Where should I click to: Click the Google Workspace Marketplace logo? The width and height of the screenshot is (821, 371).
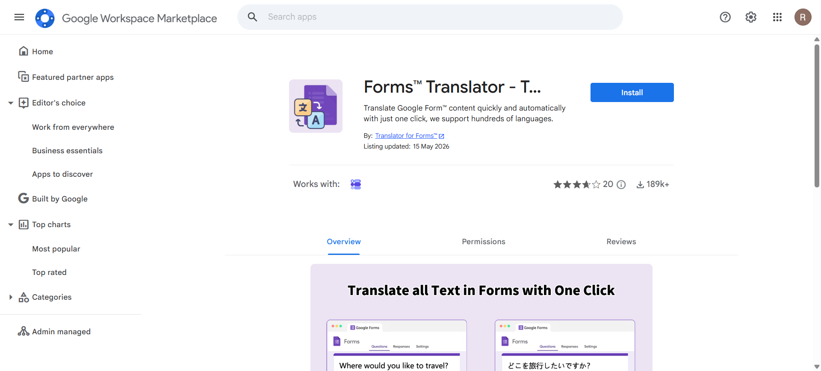(45, 18)
